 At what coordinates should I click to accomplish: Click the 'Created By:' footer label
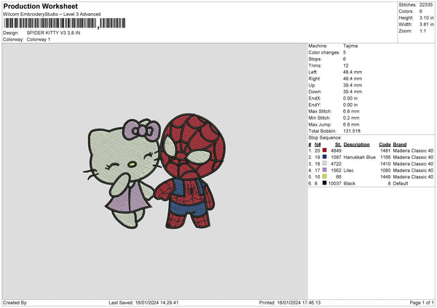(x=15, y=303)
